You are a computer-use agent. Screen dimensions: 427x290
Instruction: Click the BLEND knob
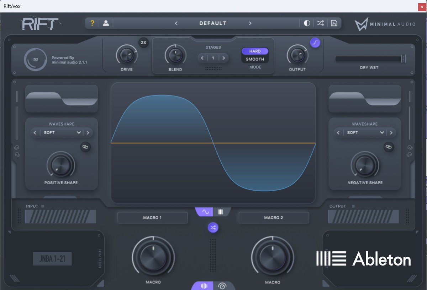[175, 55]
